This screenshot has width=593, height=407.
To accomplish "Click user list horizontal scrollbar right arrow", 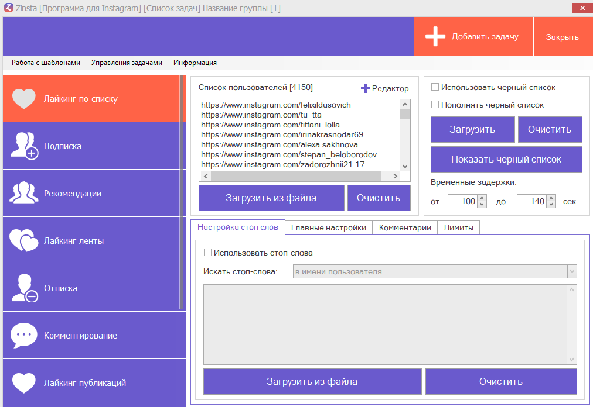I will coord(396,176).
